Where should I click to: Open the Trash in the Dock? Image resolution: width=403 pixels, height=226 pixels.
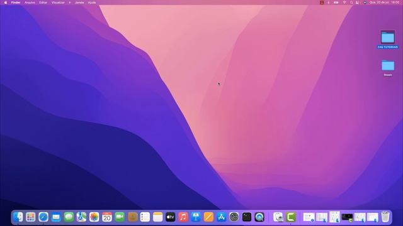coord(385,217)
